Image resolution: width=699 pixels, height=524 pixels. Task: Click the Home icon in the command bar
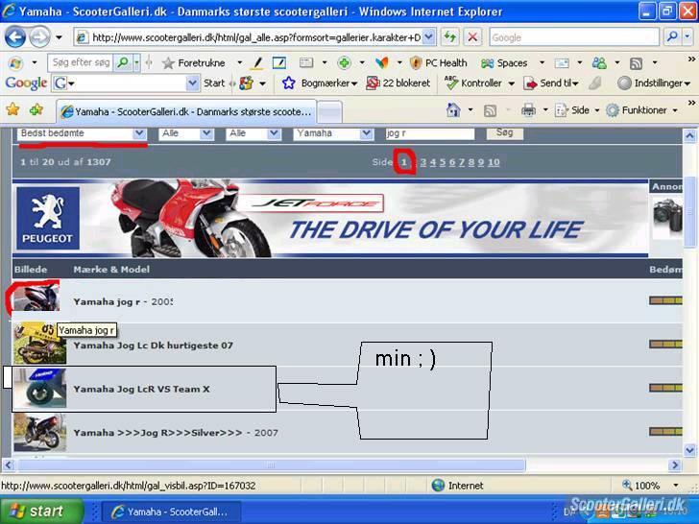pos(453,110)
